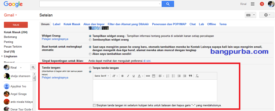Open Kotak Masuk (204) folder
Screen dimensions: 275x111
click(x=16, y=32)
